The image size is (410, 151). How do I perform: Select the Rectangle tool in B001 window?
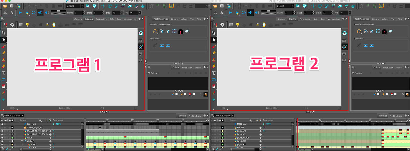[4, 80]
